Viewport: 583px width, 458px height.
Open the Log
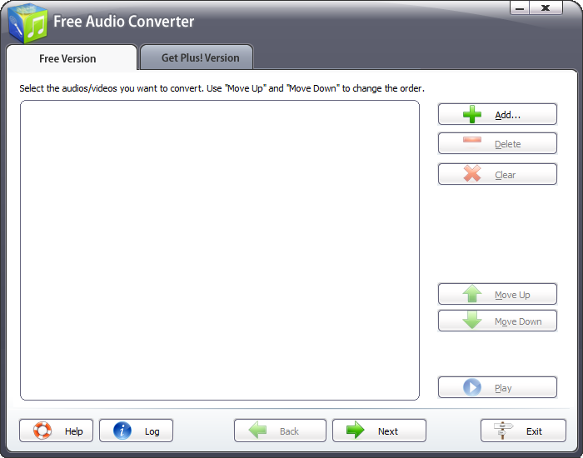pyautogui.click(x=136, y=431)
